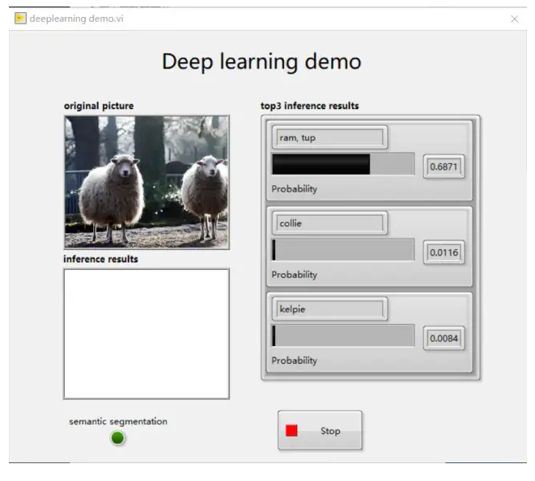Click the kelpie probability bar
This screenshot has height=481, width=535.
pos(342,336)
